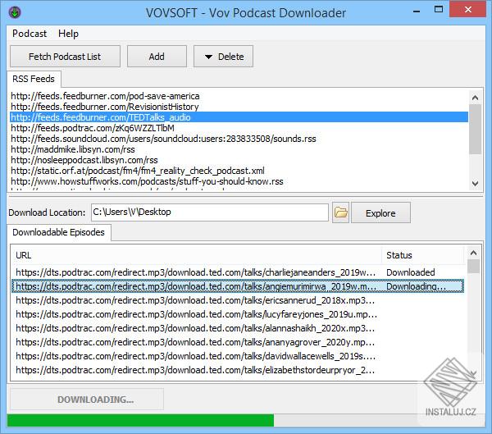Select the Downloadable Episodes tab

click(x=59, y=232)
